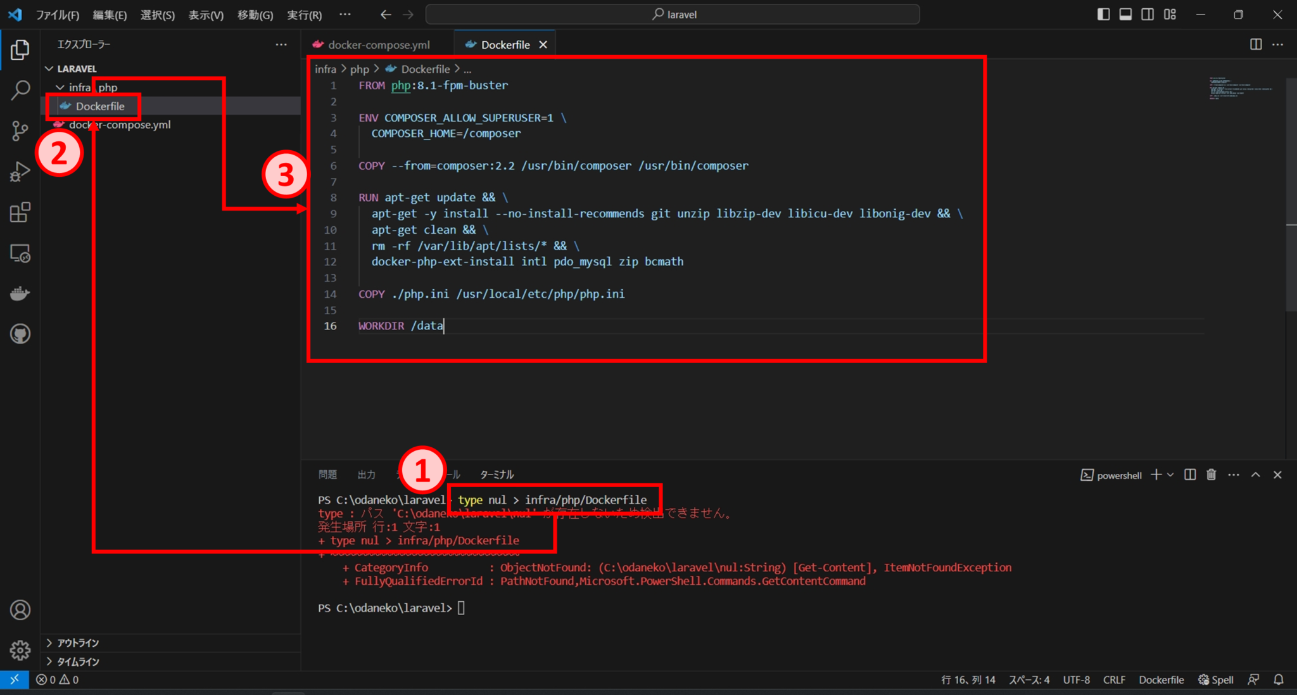Toggle the Spell checker in the status bar
Screen dimensions: 1297x695
(1215, 679)
